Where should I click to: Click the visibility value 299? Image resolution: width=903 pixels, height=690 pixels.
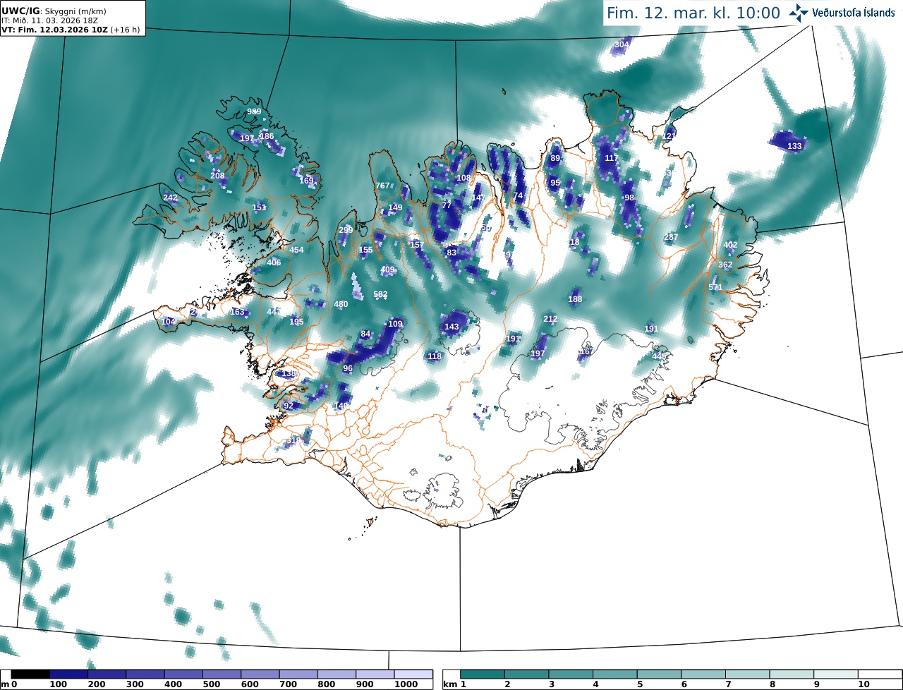(346, 230)
